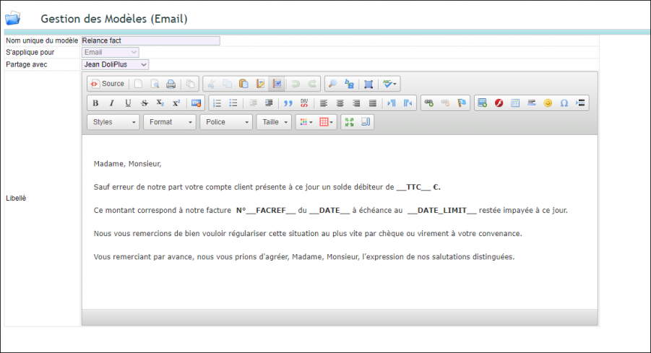Toggle Italic formatting

click(112, 103)
